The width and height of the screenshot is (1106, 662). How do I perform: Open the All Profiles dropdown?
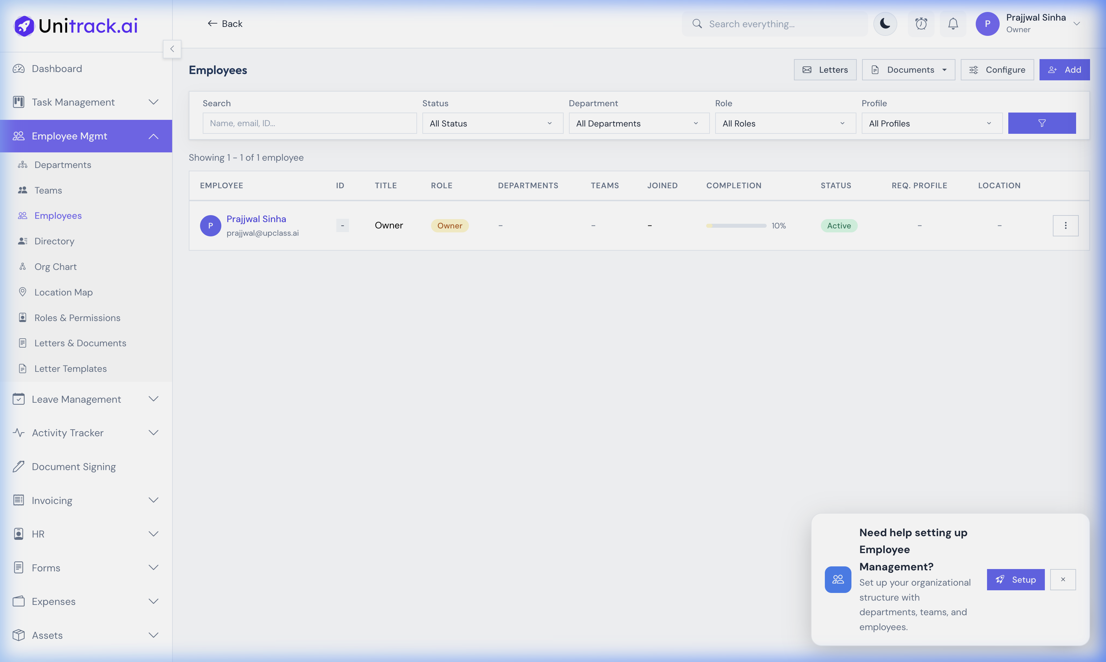932,123
